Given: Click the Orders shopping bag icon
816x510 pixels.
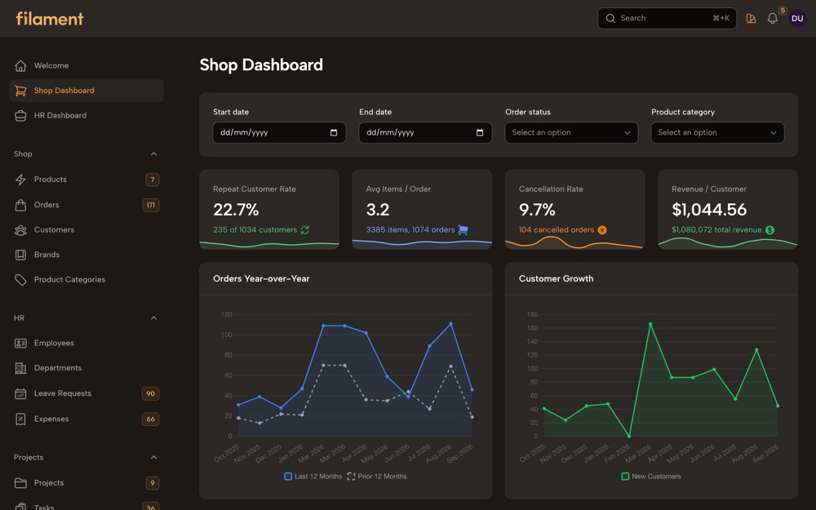Looking at the screenshot, I should 20,205.
